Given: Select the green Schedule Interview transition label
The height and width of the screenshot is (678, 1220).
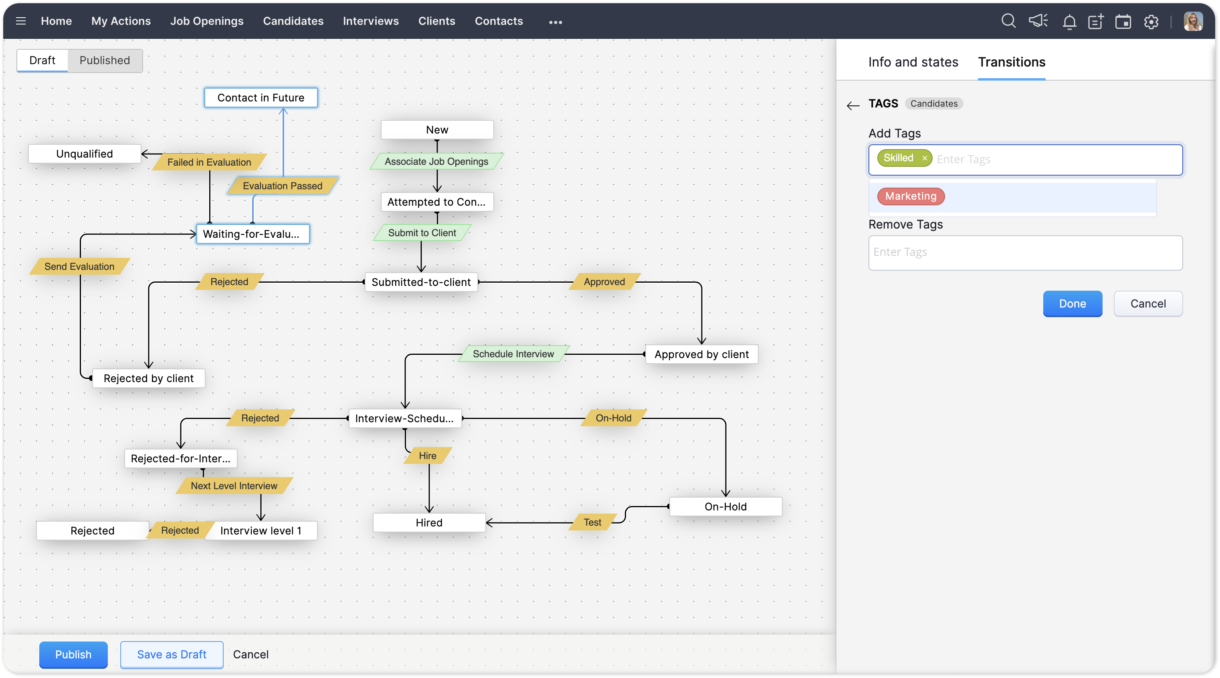Looking at the screenshot, I should click(513, 354).
